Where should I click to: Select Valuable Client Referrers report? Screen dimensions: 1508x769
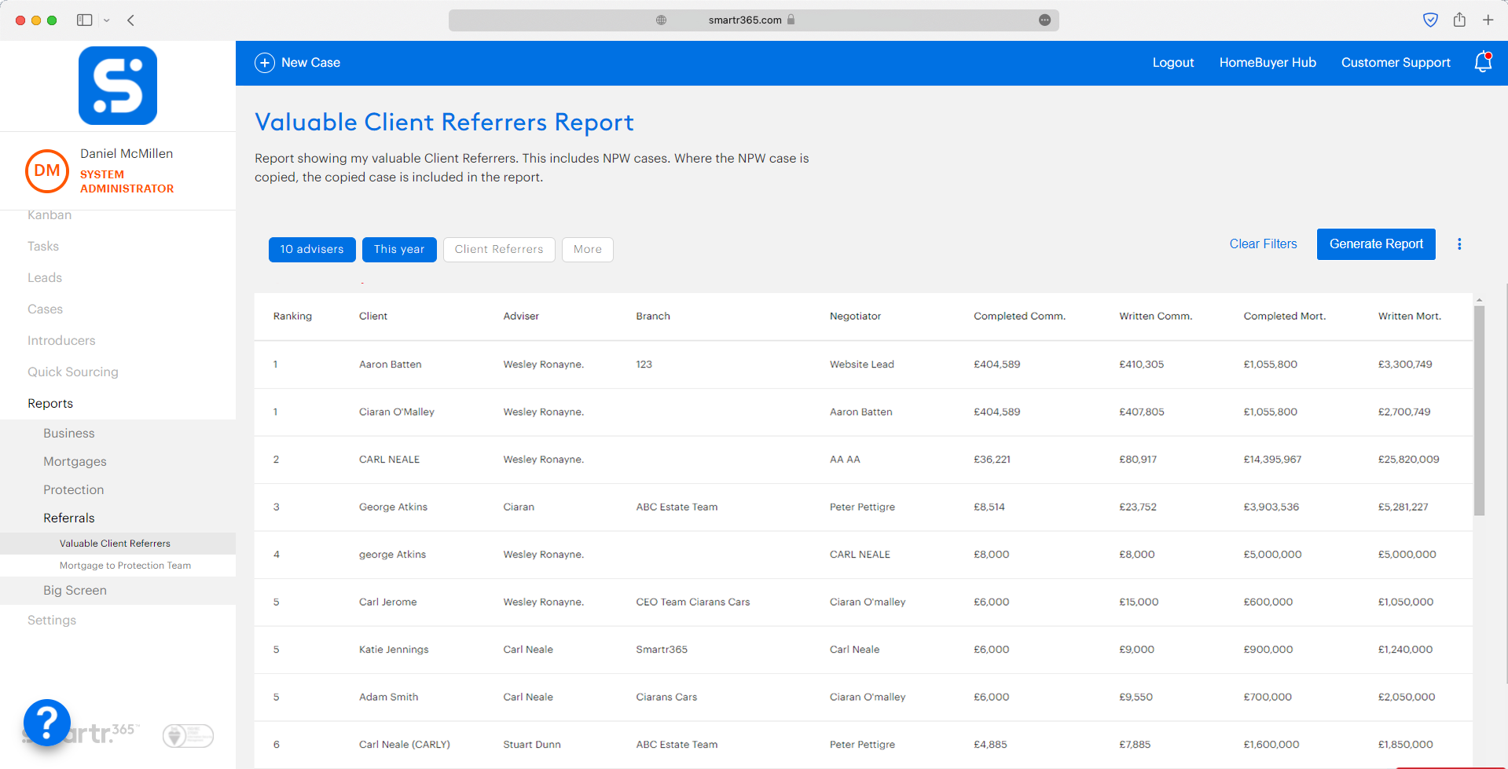pos(115,544)
